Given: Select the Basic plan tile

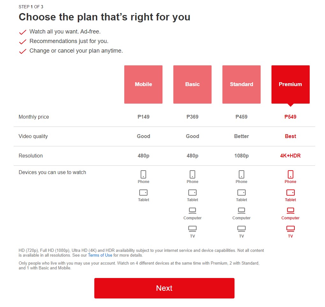Looking at the screenshot, I should tap(192, 84).
